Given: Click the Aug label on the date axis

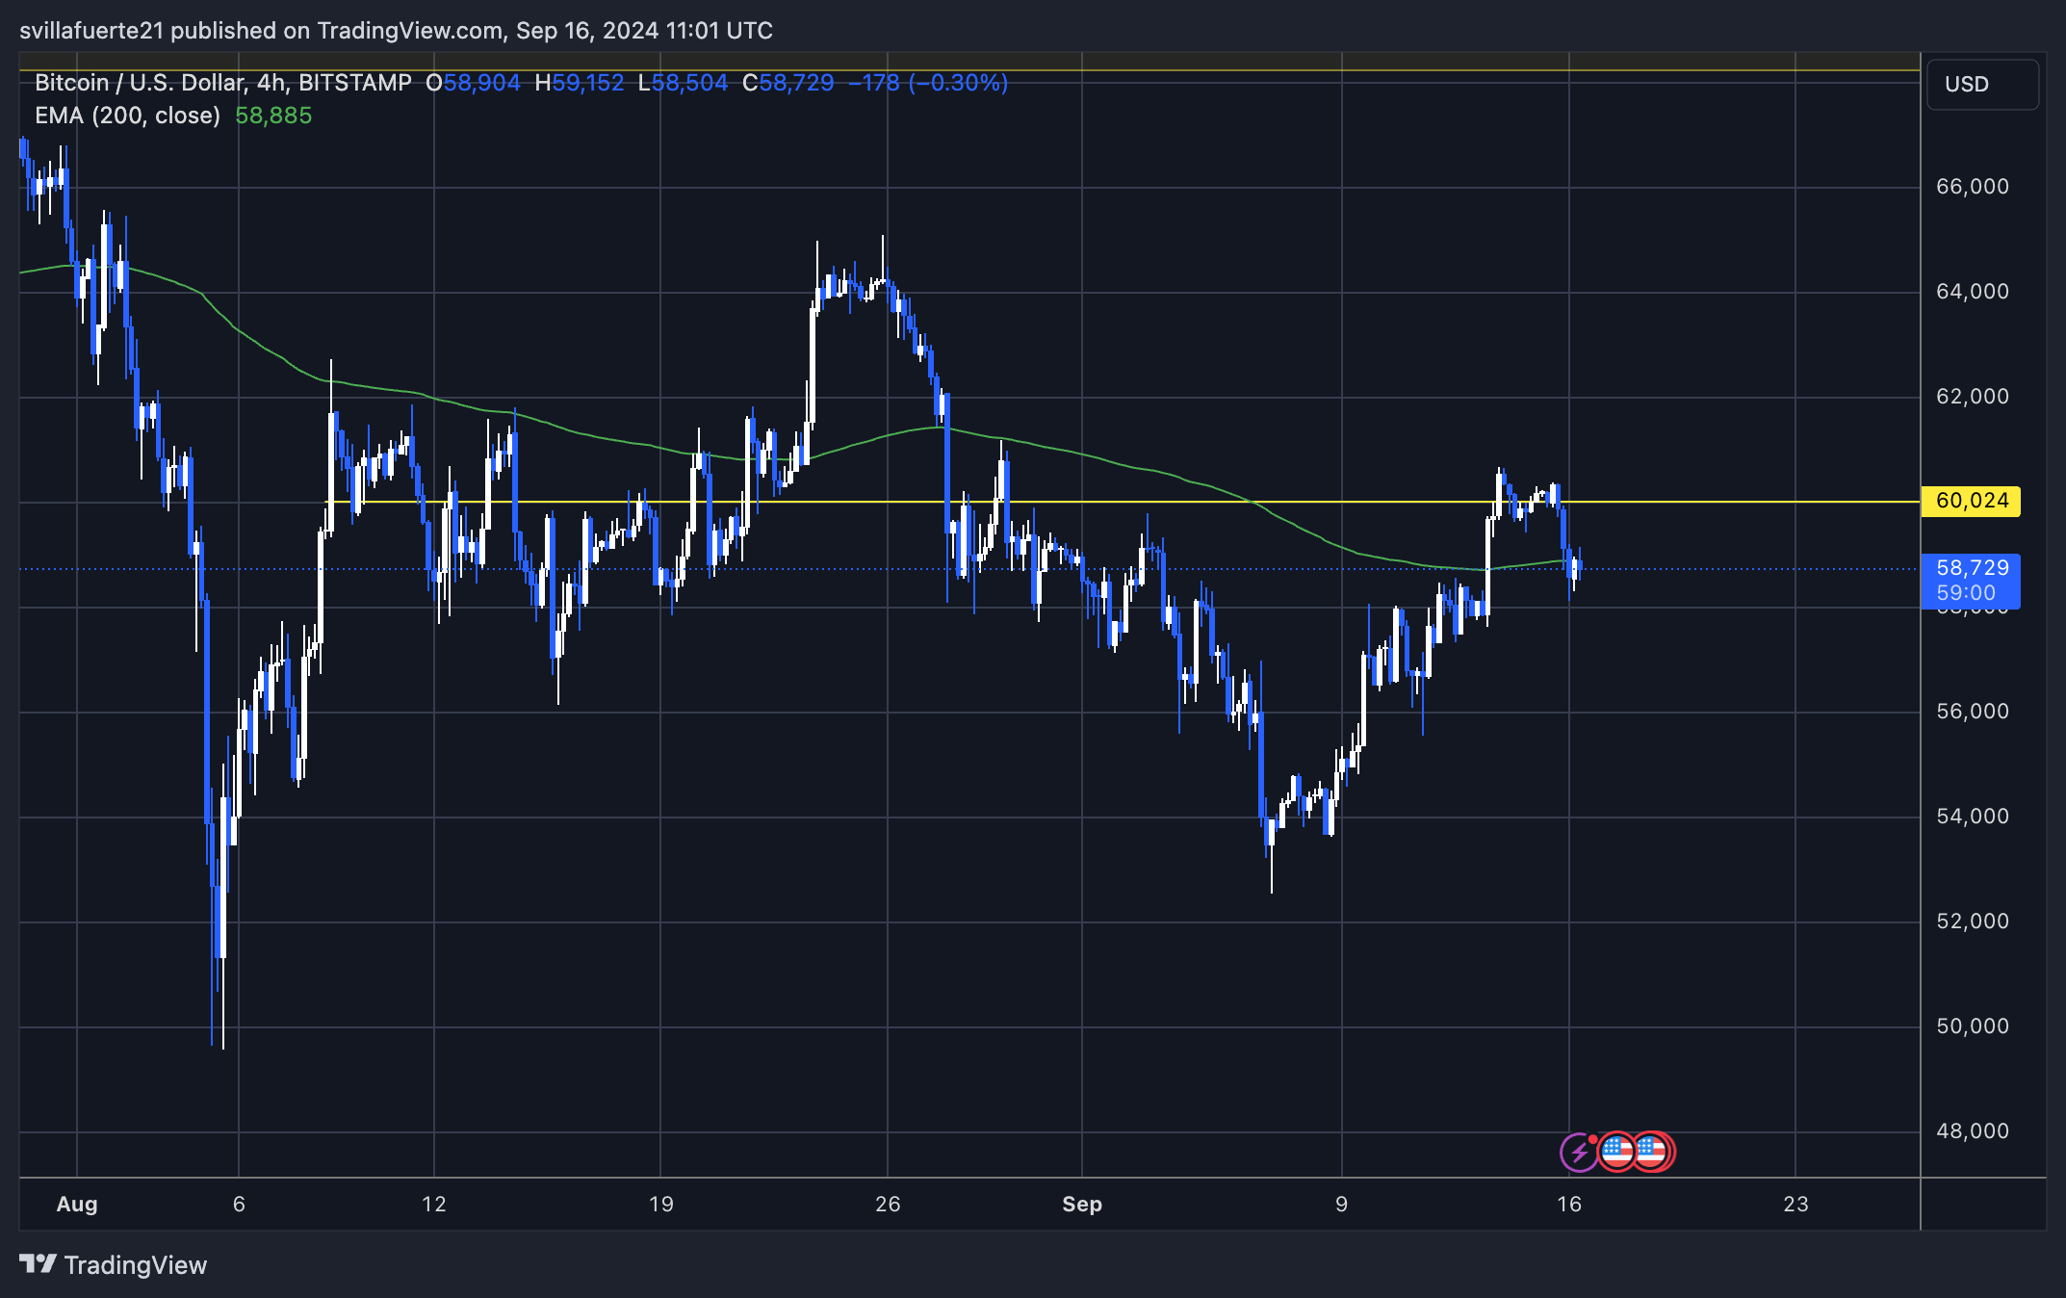Looking at the screenshot, I should (x=77, y=1204).
